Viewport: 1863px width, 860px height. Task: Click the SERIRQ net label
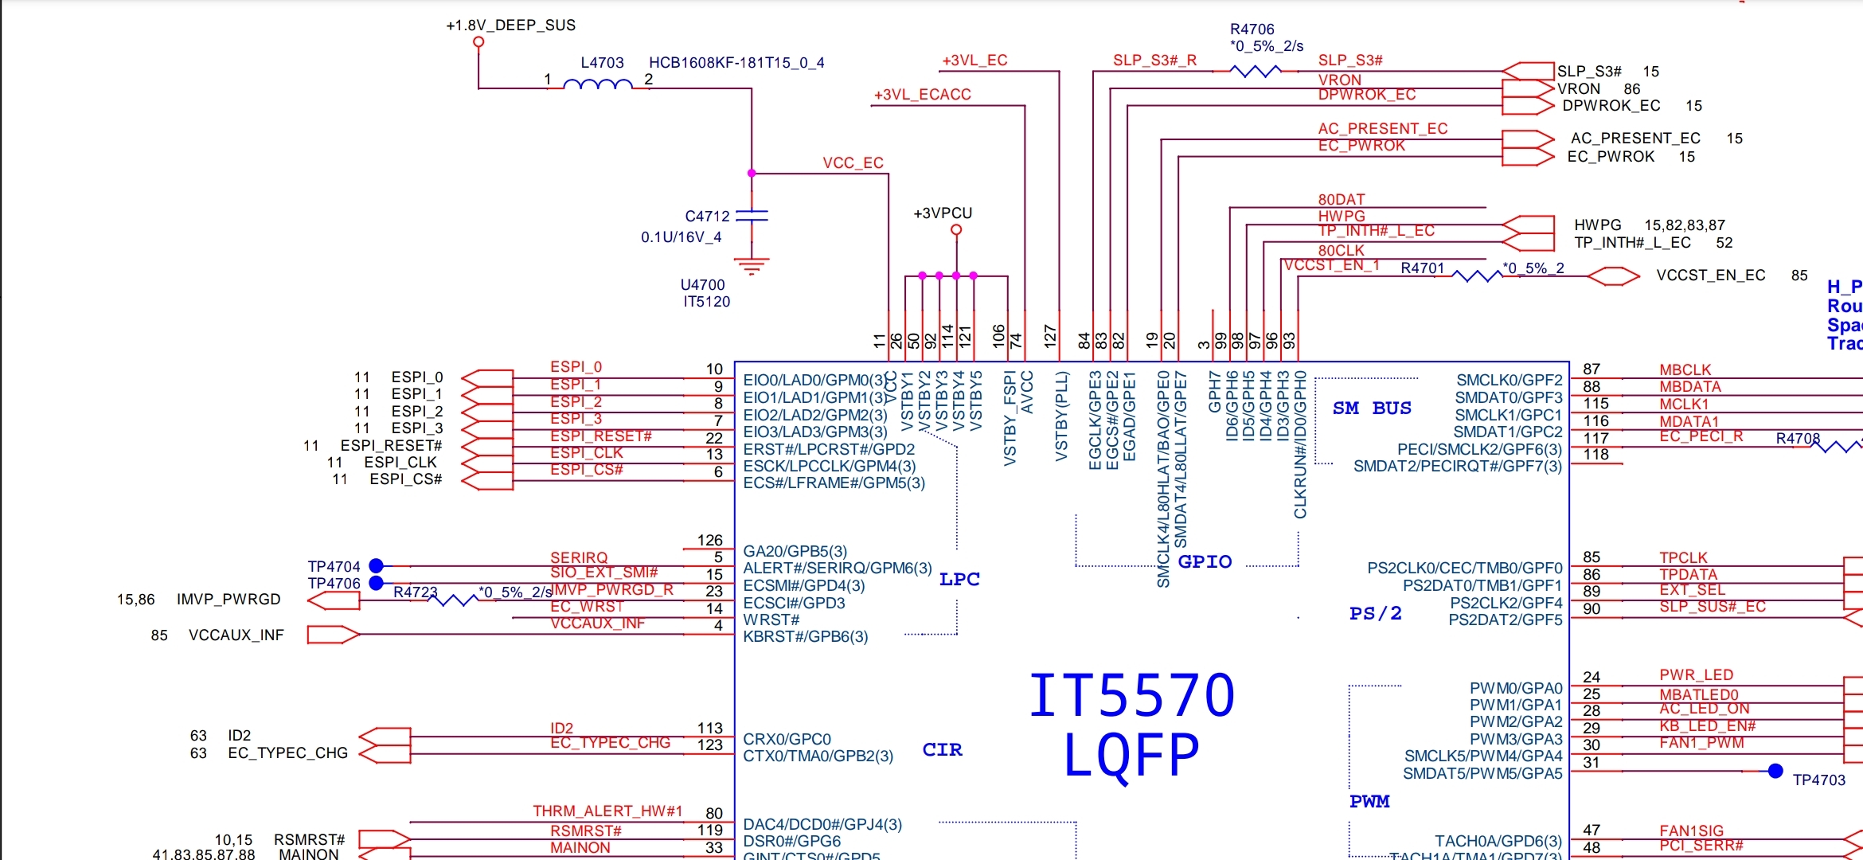579,557
